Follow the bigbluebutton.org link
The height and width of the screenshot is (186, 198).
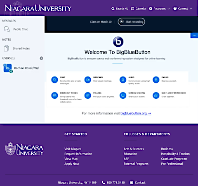coord(136,113)
